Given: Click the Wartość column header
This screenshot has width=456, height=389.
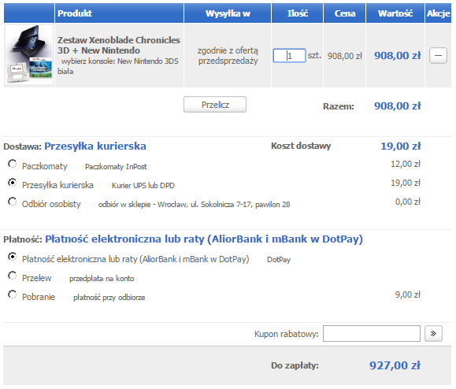Looking at the screenshot, I should click(x=395, y=13).
